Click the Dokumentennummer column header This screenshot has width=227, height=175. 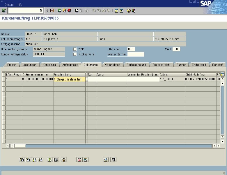38,75
